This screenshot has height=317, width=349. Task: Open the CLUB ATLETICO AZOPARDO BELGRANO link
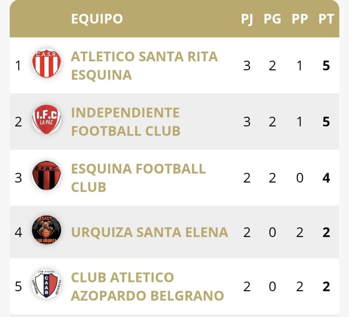pyautogui.click(x=147, y=286)
